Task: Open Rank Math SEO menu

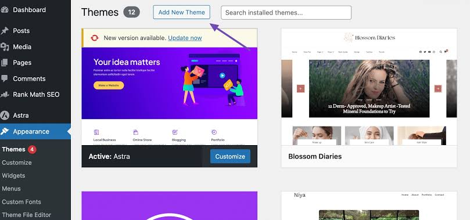Action: tap(36, 95)
